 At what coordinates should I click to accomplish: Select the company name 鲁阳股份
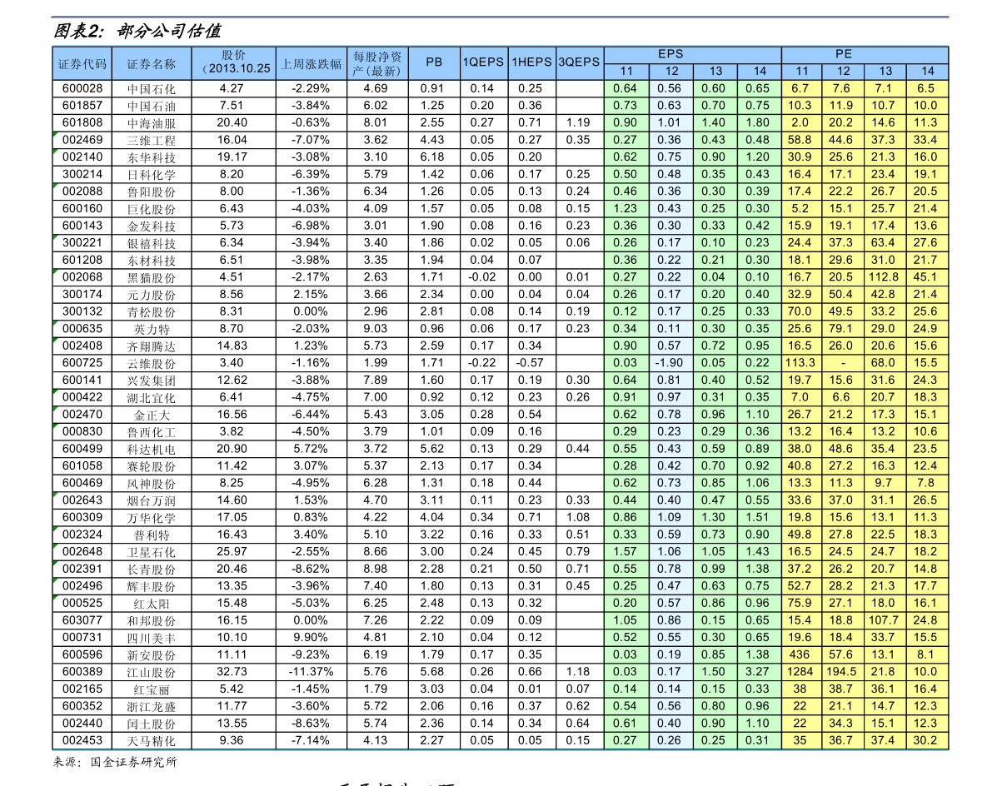tap(151, 192)
